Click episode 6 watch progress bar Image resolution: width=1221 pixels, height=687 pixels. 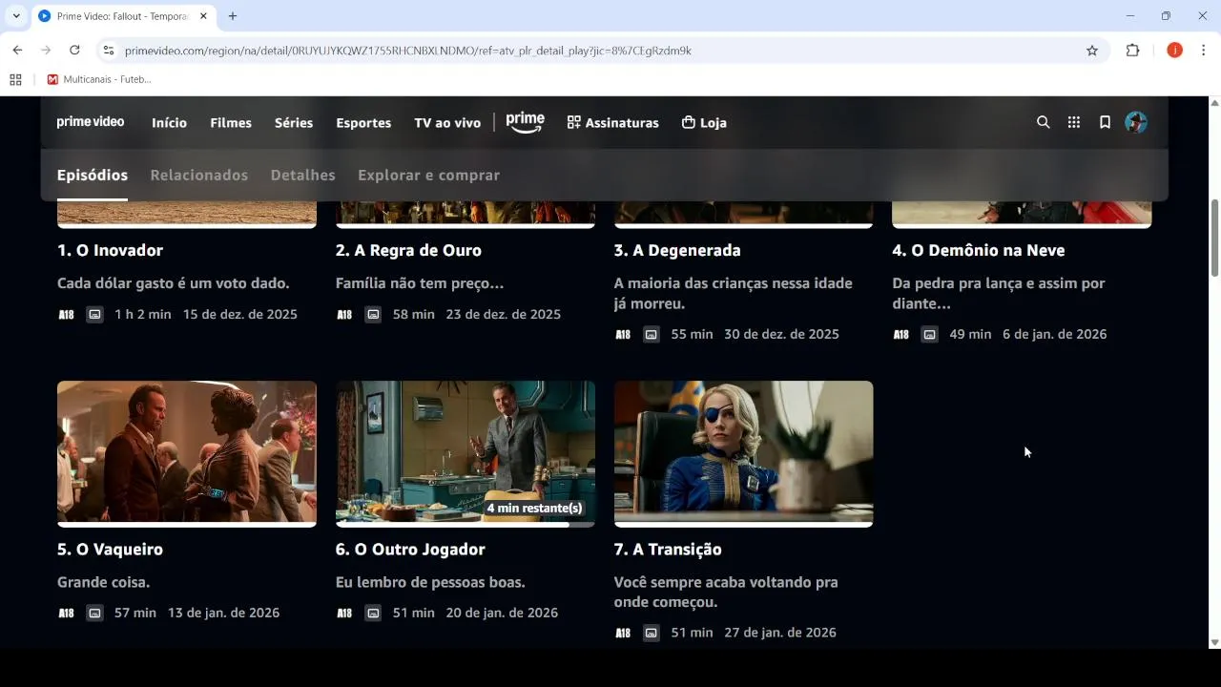(466, 524)
